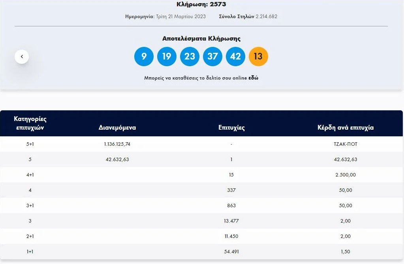
Task: Click the "50,00" winnings in row 3+1
Action: (x=346, y=205)
